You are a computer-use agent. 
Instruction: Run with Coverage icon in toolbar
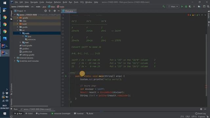pos(190,7)
